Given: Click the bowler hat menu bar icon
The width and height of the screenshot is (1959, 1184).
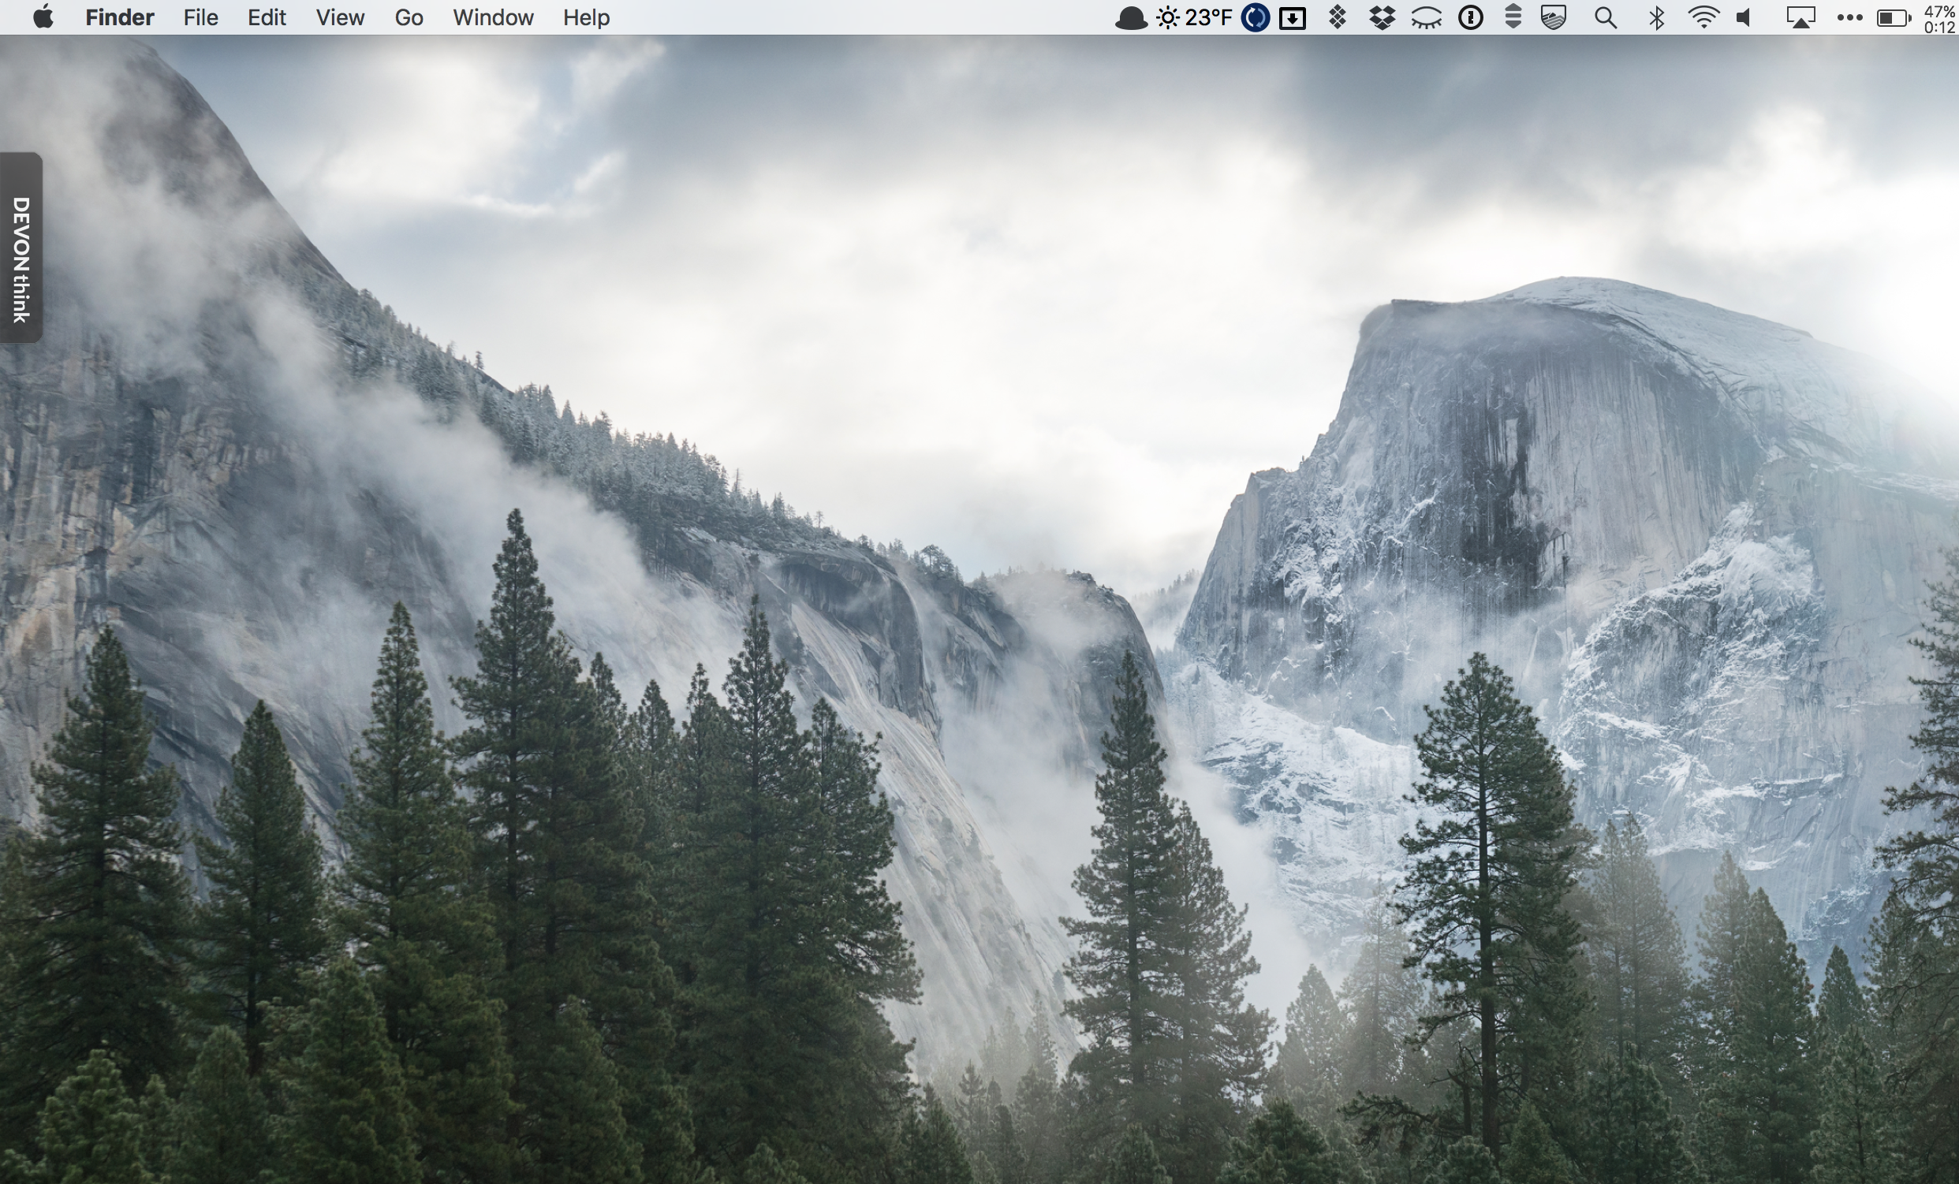Looking at the screenshot, I should [x=1130, y=17].
